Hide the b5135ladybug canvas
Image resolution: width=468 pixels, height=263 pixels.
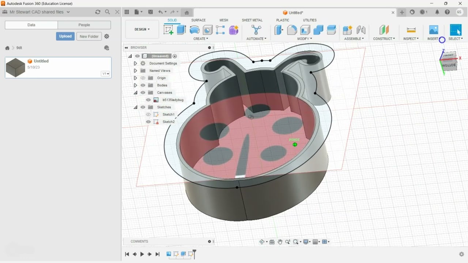pos(148,100)
